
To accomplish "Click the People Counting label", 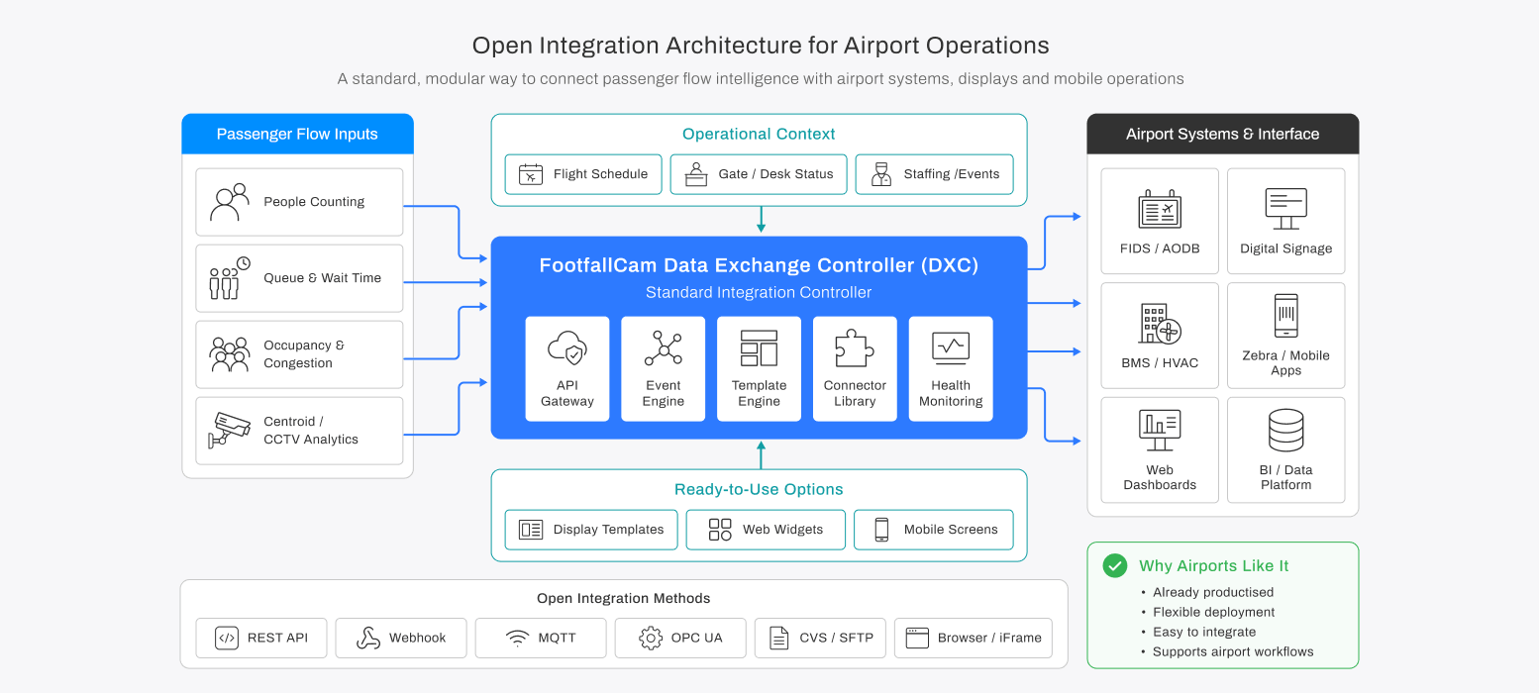I will click(314, 202).
